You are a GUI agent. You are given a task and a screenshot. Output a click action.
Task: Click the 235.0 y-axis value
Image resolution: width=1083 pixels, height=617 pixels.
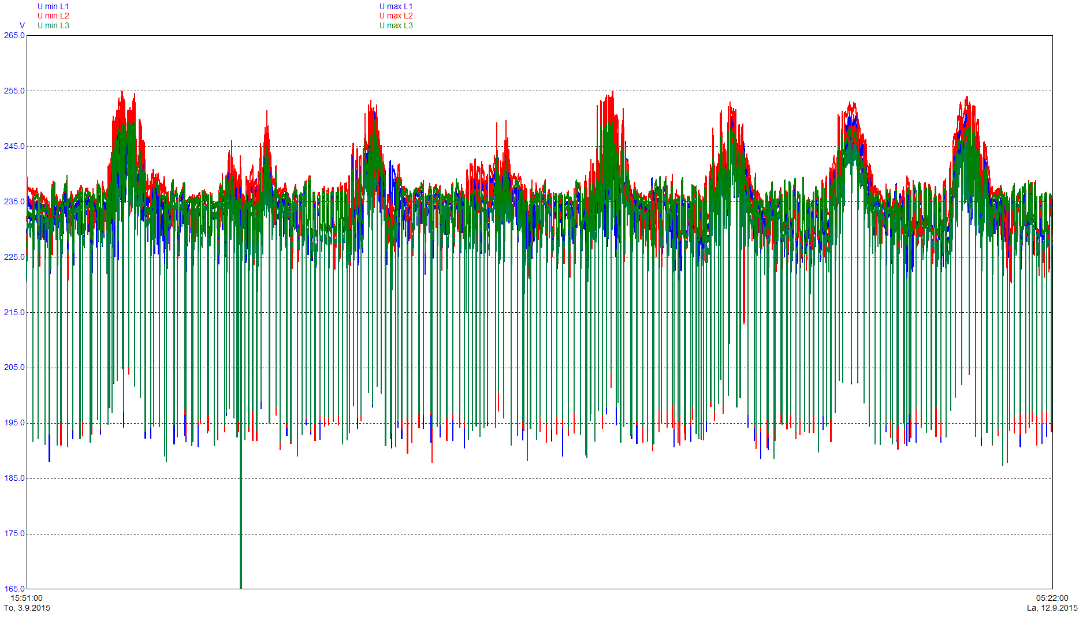[x=14, y=201]
